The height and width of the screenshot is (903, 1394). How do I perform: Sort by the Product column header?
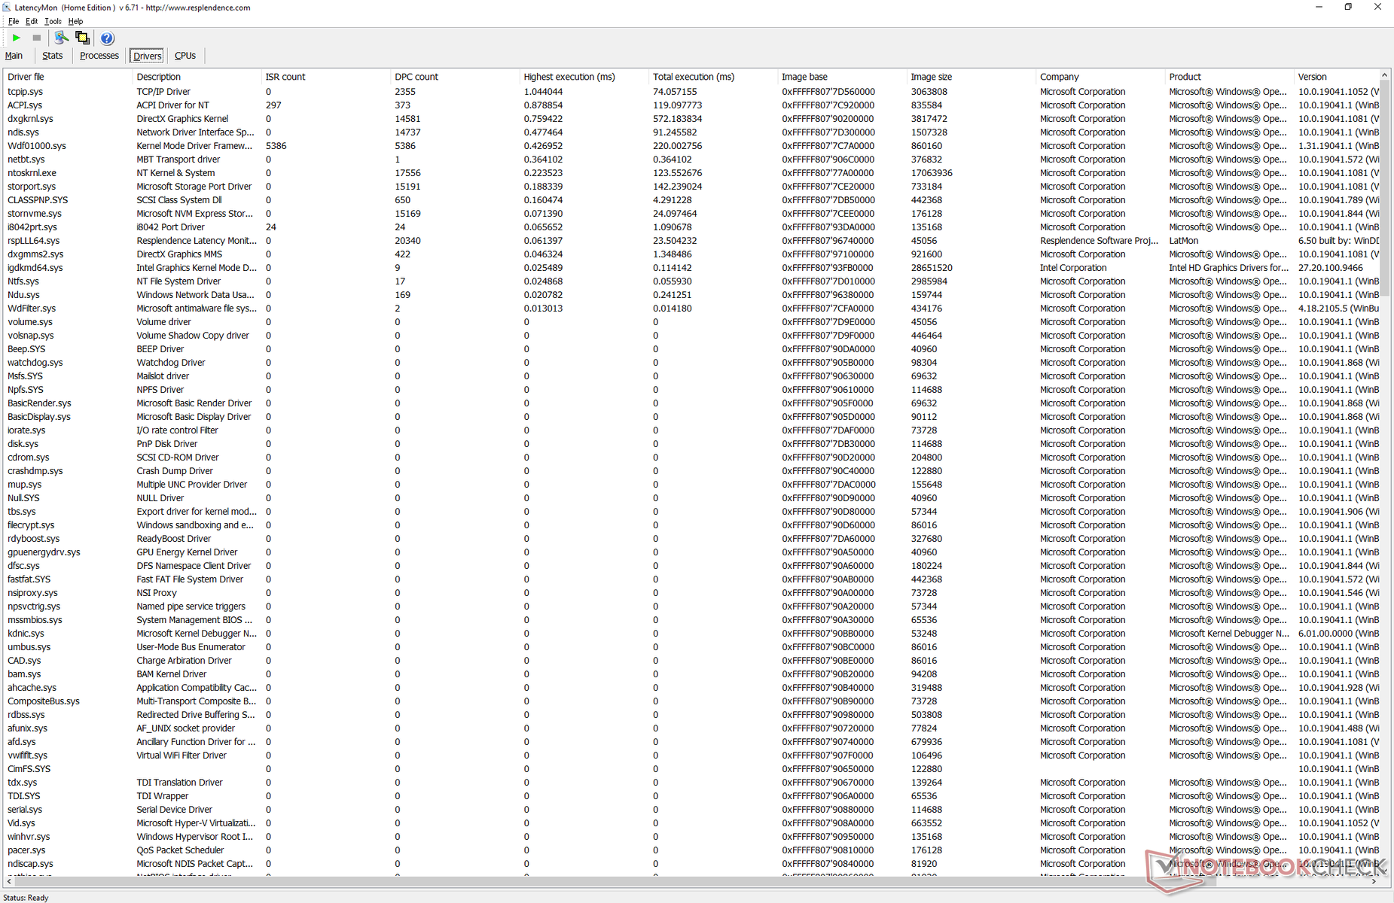tap(1230, 77)
